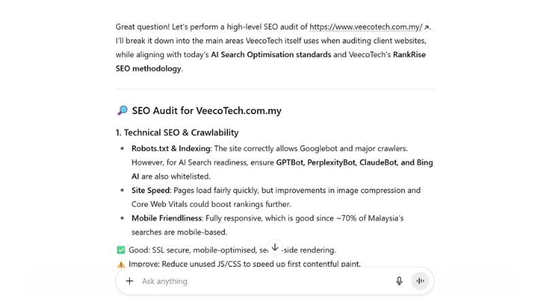The image size is (544, 306).
Task: Click the SEO Audit for VeecoTech.com.my heading
Action: pyautogui.click(x=206, y=110)
